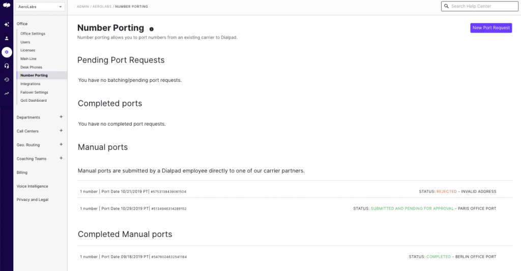Open the headset call center icon
Screen dimensions: 521x271
(x=7, y=66)
